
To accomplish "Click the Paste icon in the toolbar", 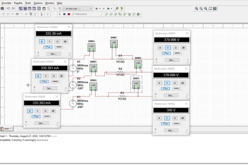I will point(2,9).
